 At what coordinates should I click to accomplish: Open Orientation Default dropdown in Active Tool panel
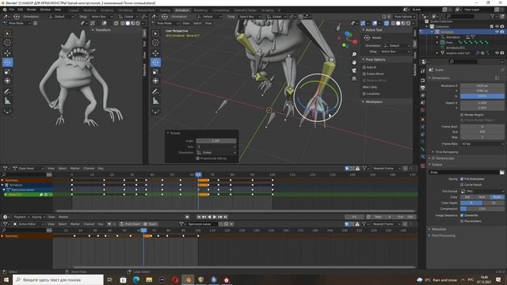397,46
